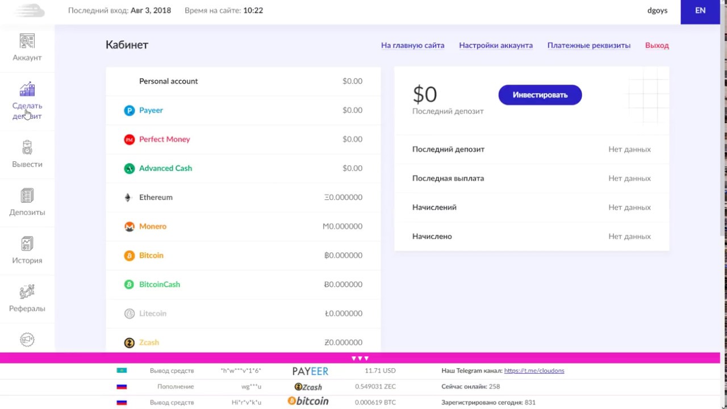This screenshot has width=727, height=409.
Task: Click the Выход logout link
Action: pos(657,45)
